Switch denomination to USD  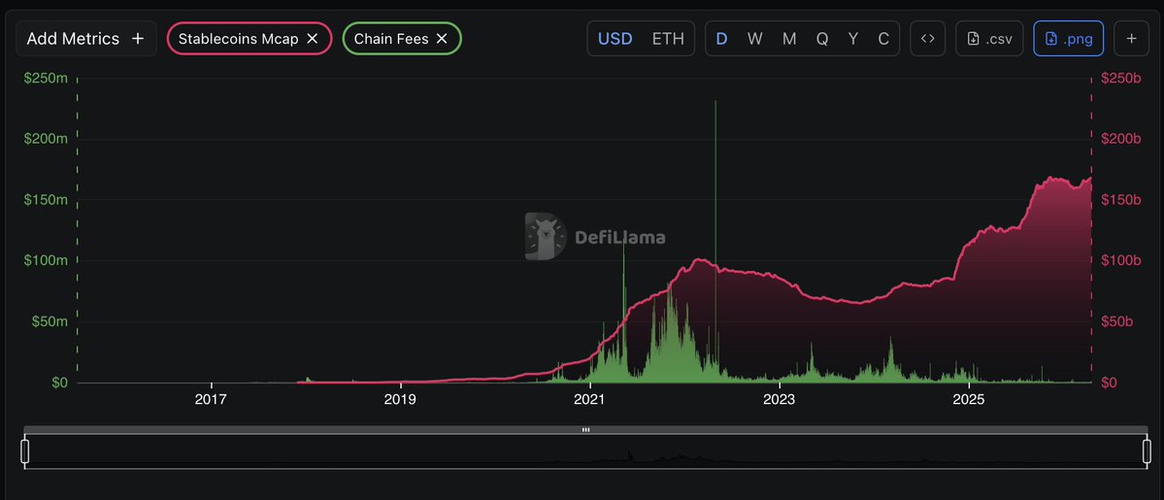tap(615, 39)
